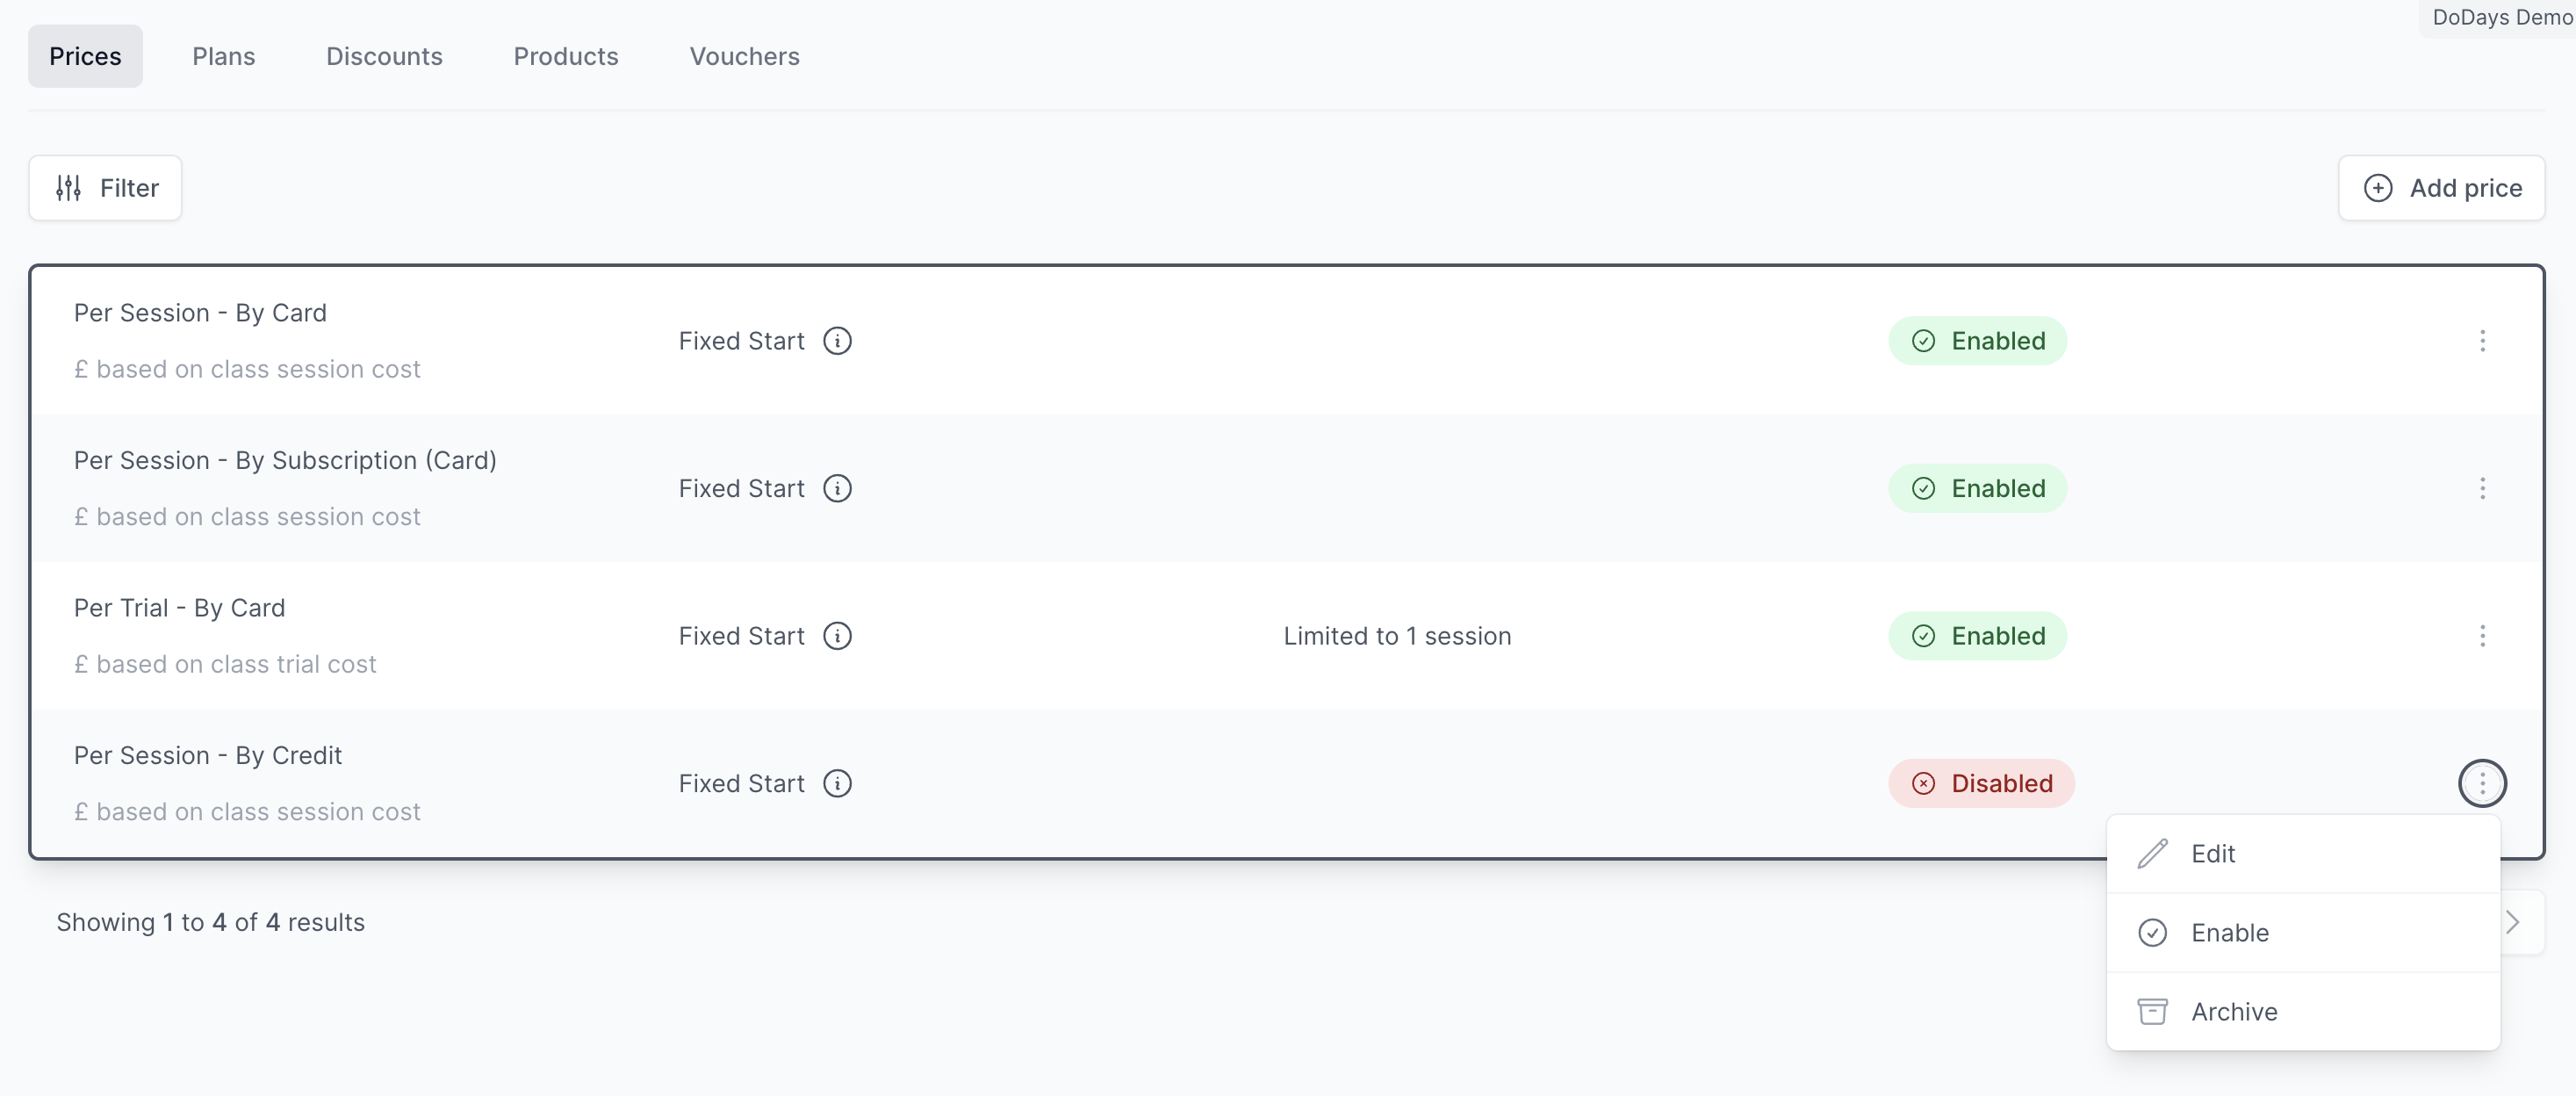Open three-dot menu for Per Trial - By Card

pos(2482,636)
